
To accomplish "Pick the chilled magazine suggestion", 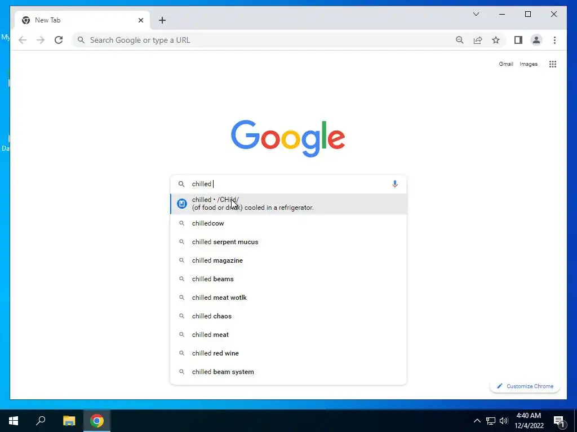I will (288, 260).
